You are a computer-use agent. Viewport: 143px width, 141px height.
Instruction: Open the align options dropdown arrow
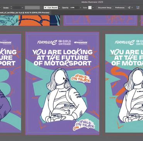(132, 8)
